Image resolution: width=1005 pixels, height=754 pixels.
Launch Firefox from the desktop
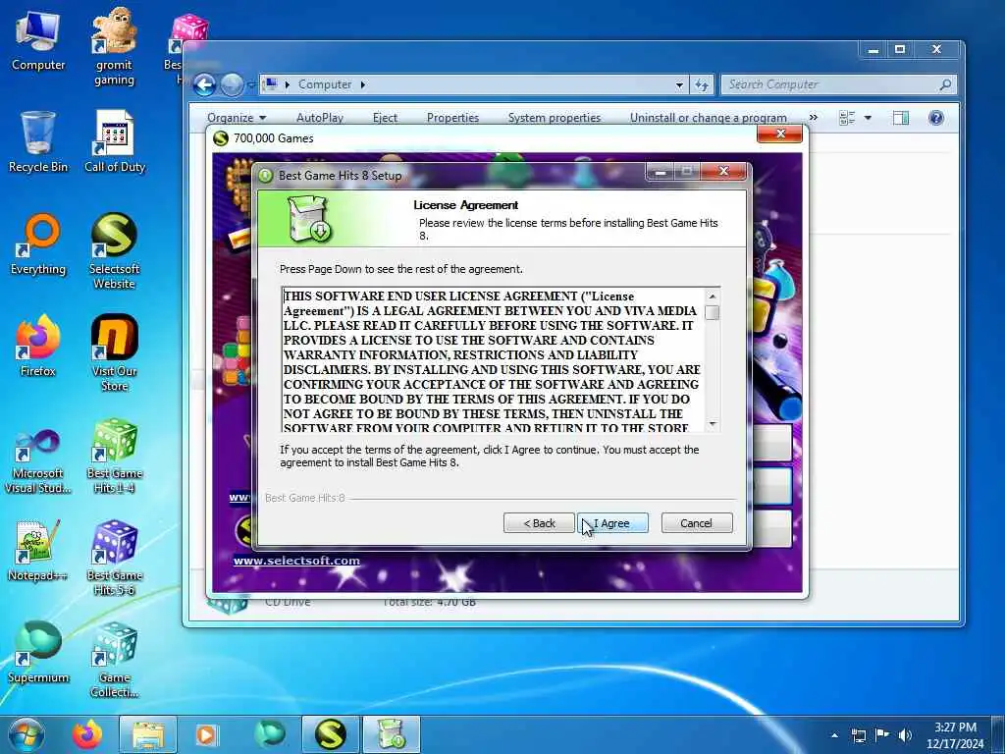[x=38, y=347]
